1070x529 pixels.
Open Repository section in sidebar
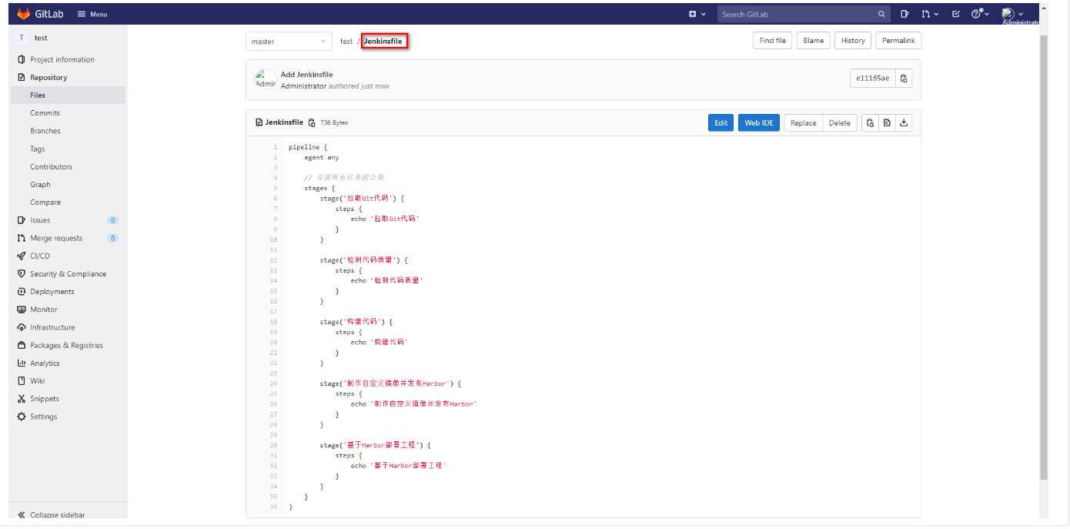pos(48,77)
